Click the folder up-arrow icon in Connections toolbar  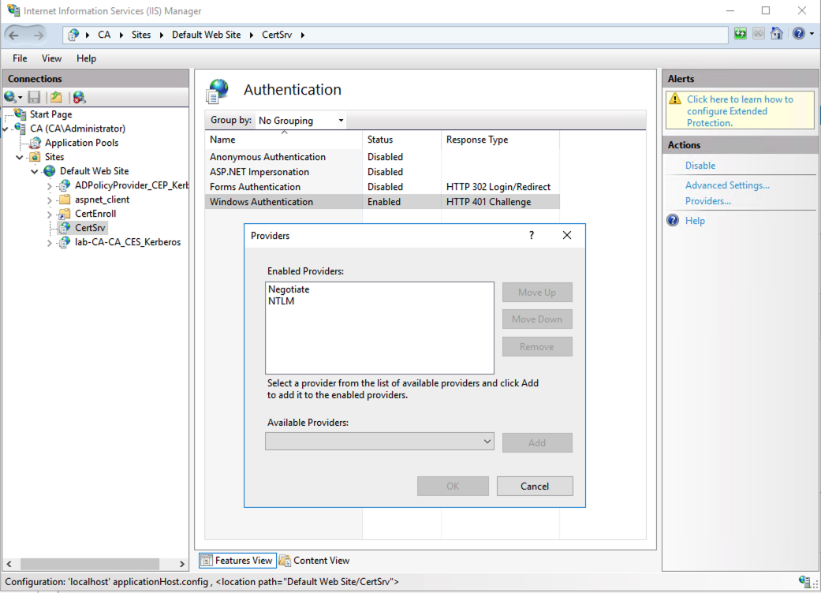(54, 97)
